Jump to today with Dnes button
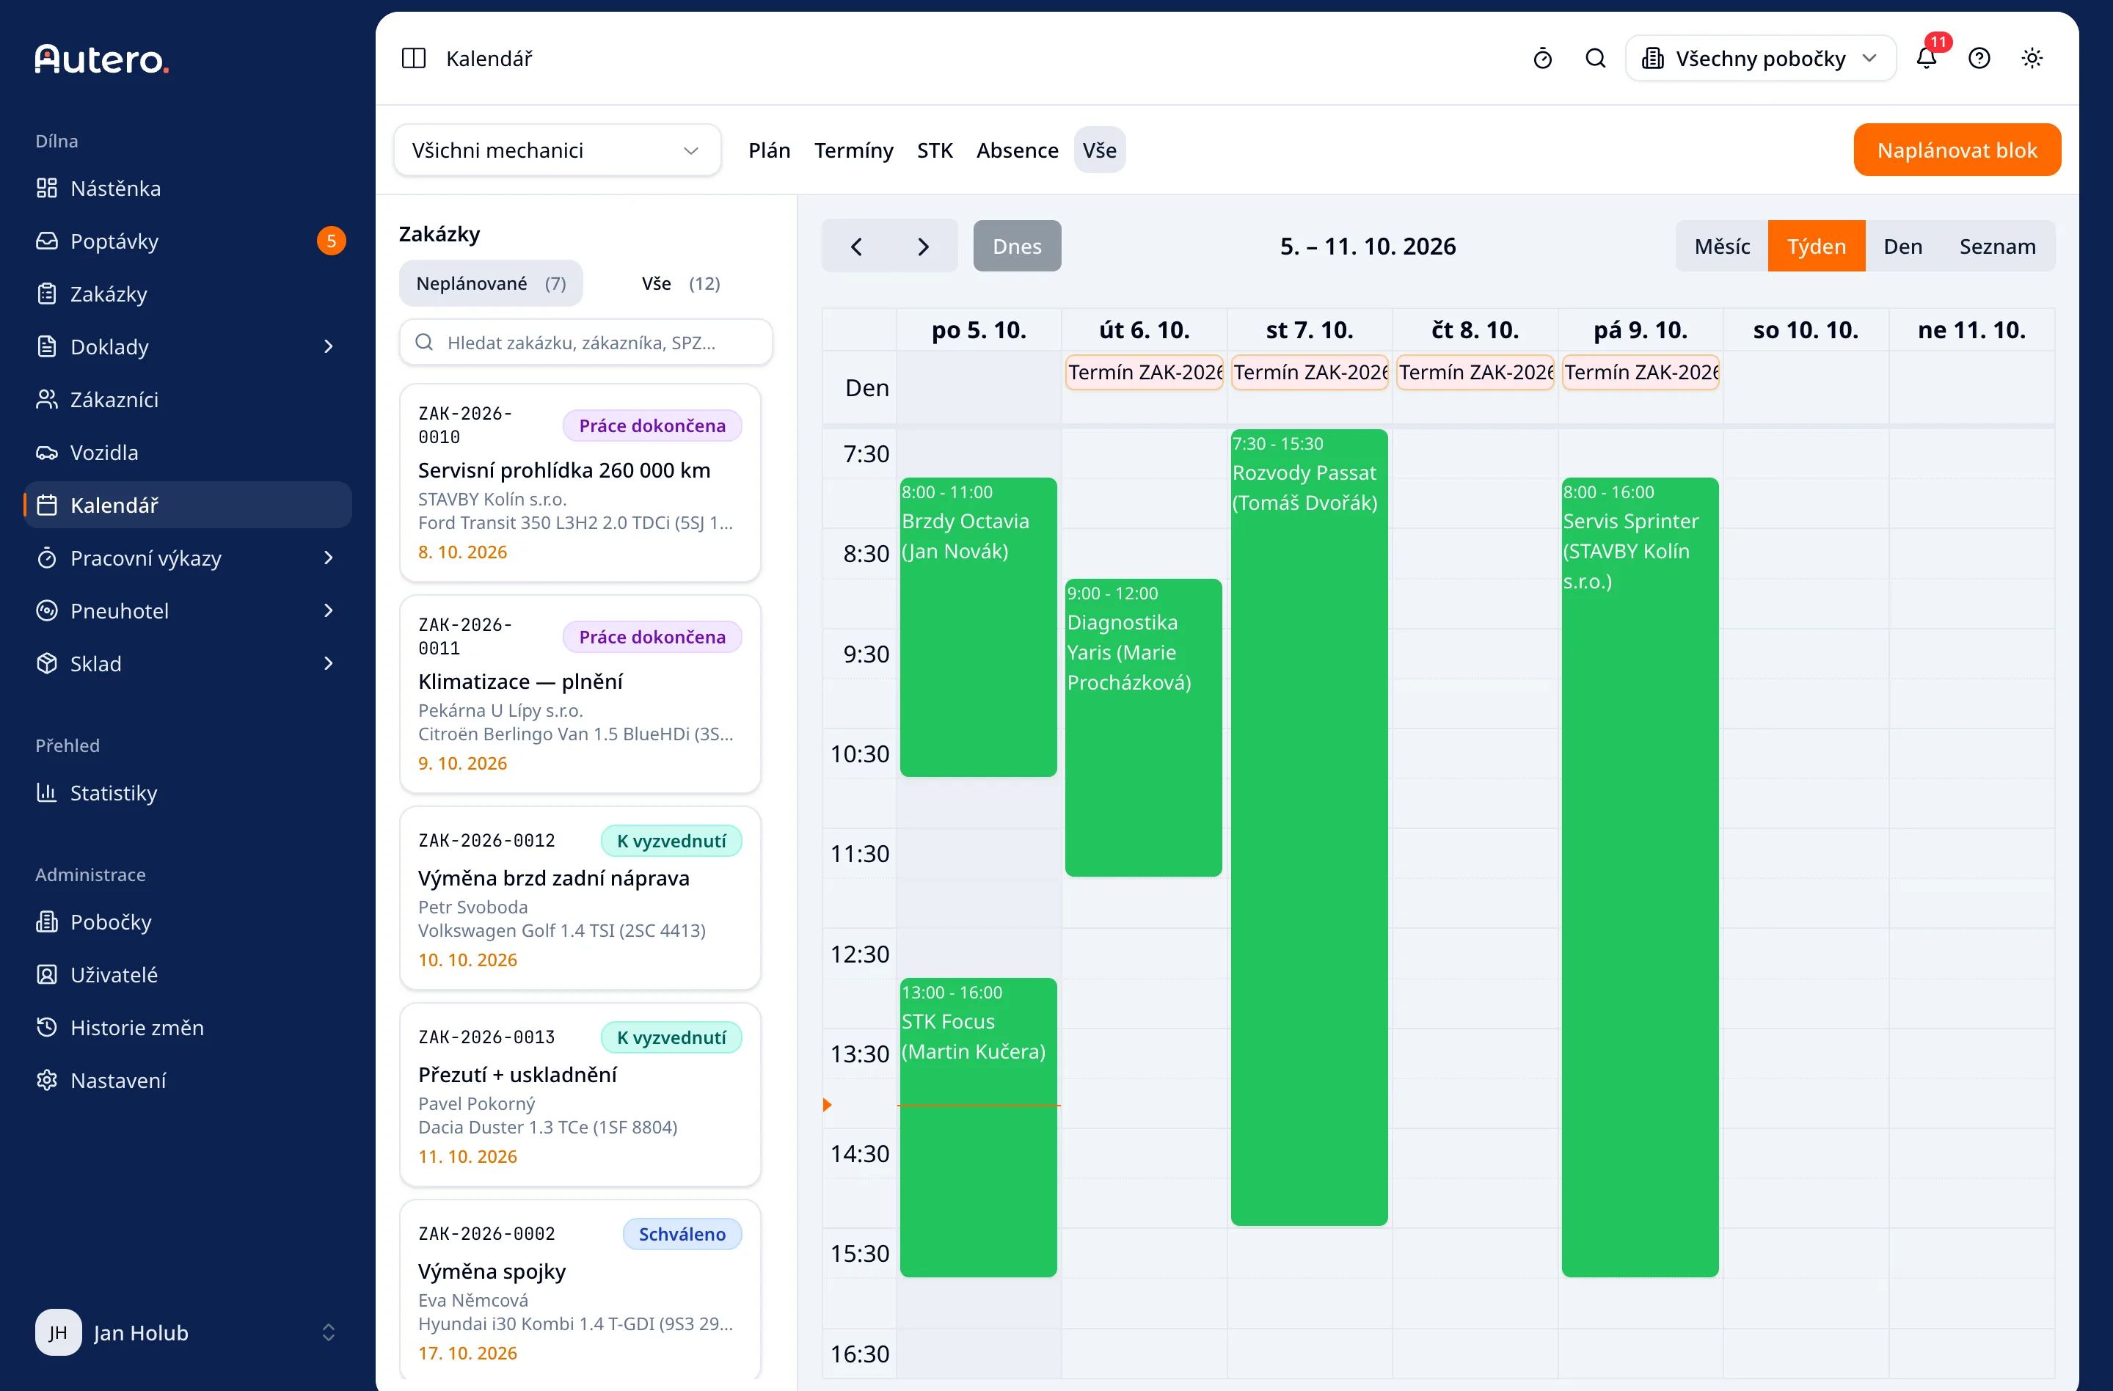 [1017, 246]
